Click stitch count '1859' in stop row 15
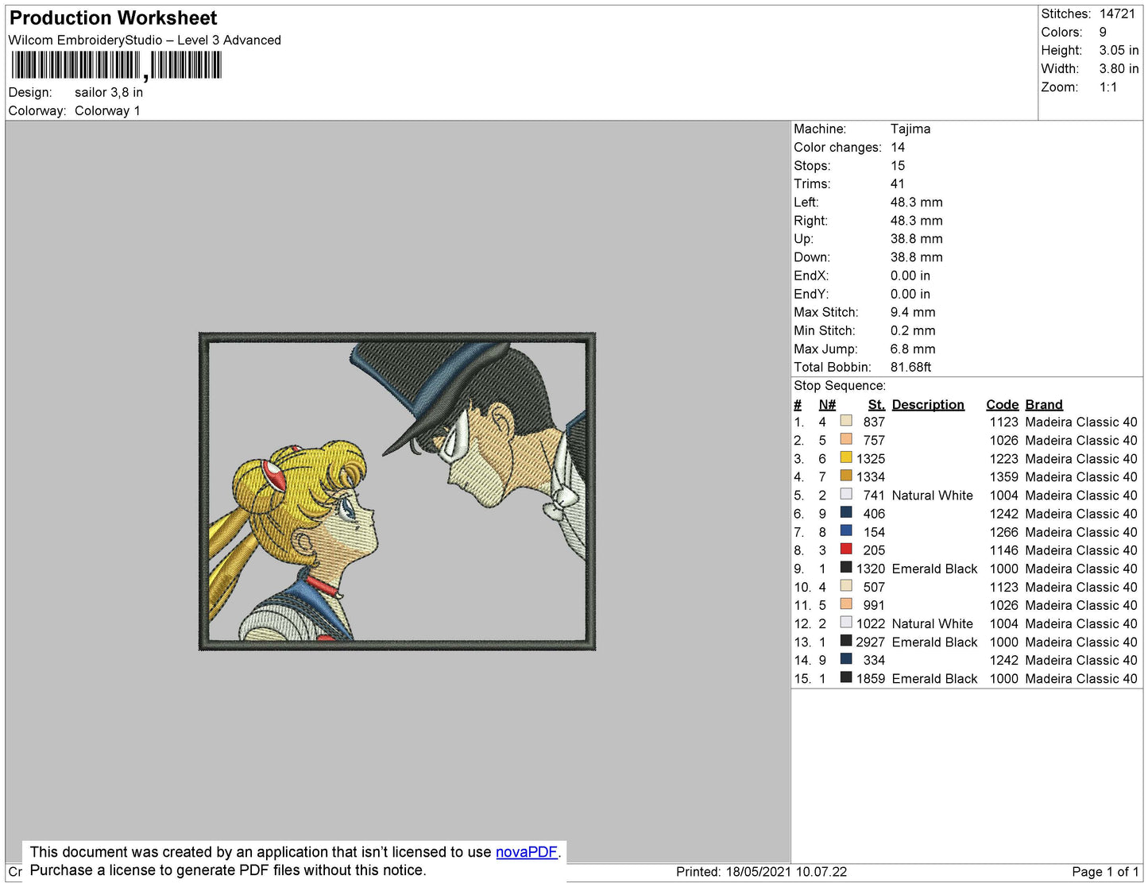Screen dimensions: 1148x887 pyautogui.click(x=870, y=679)
